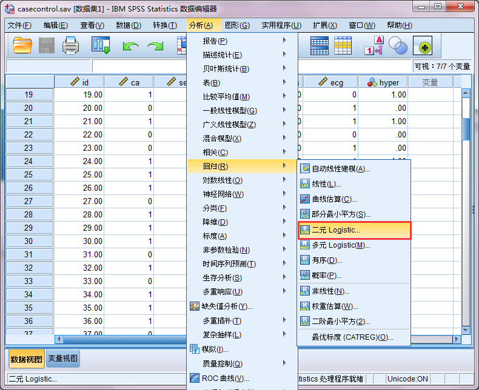Click the 缺失值分析 icon
This screenshot has width=479, height=390.
tap(195, 306)
